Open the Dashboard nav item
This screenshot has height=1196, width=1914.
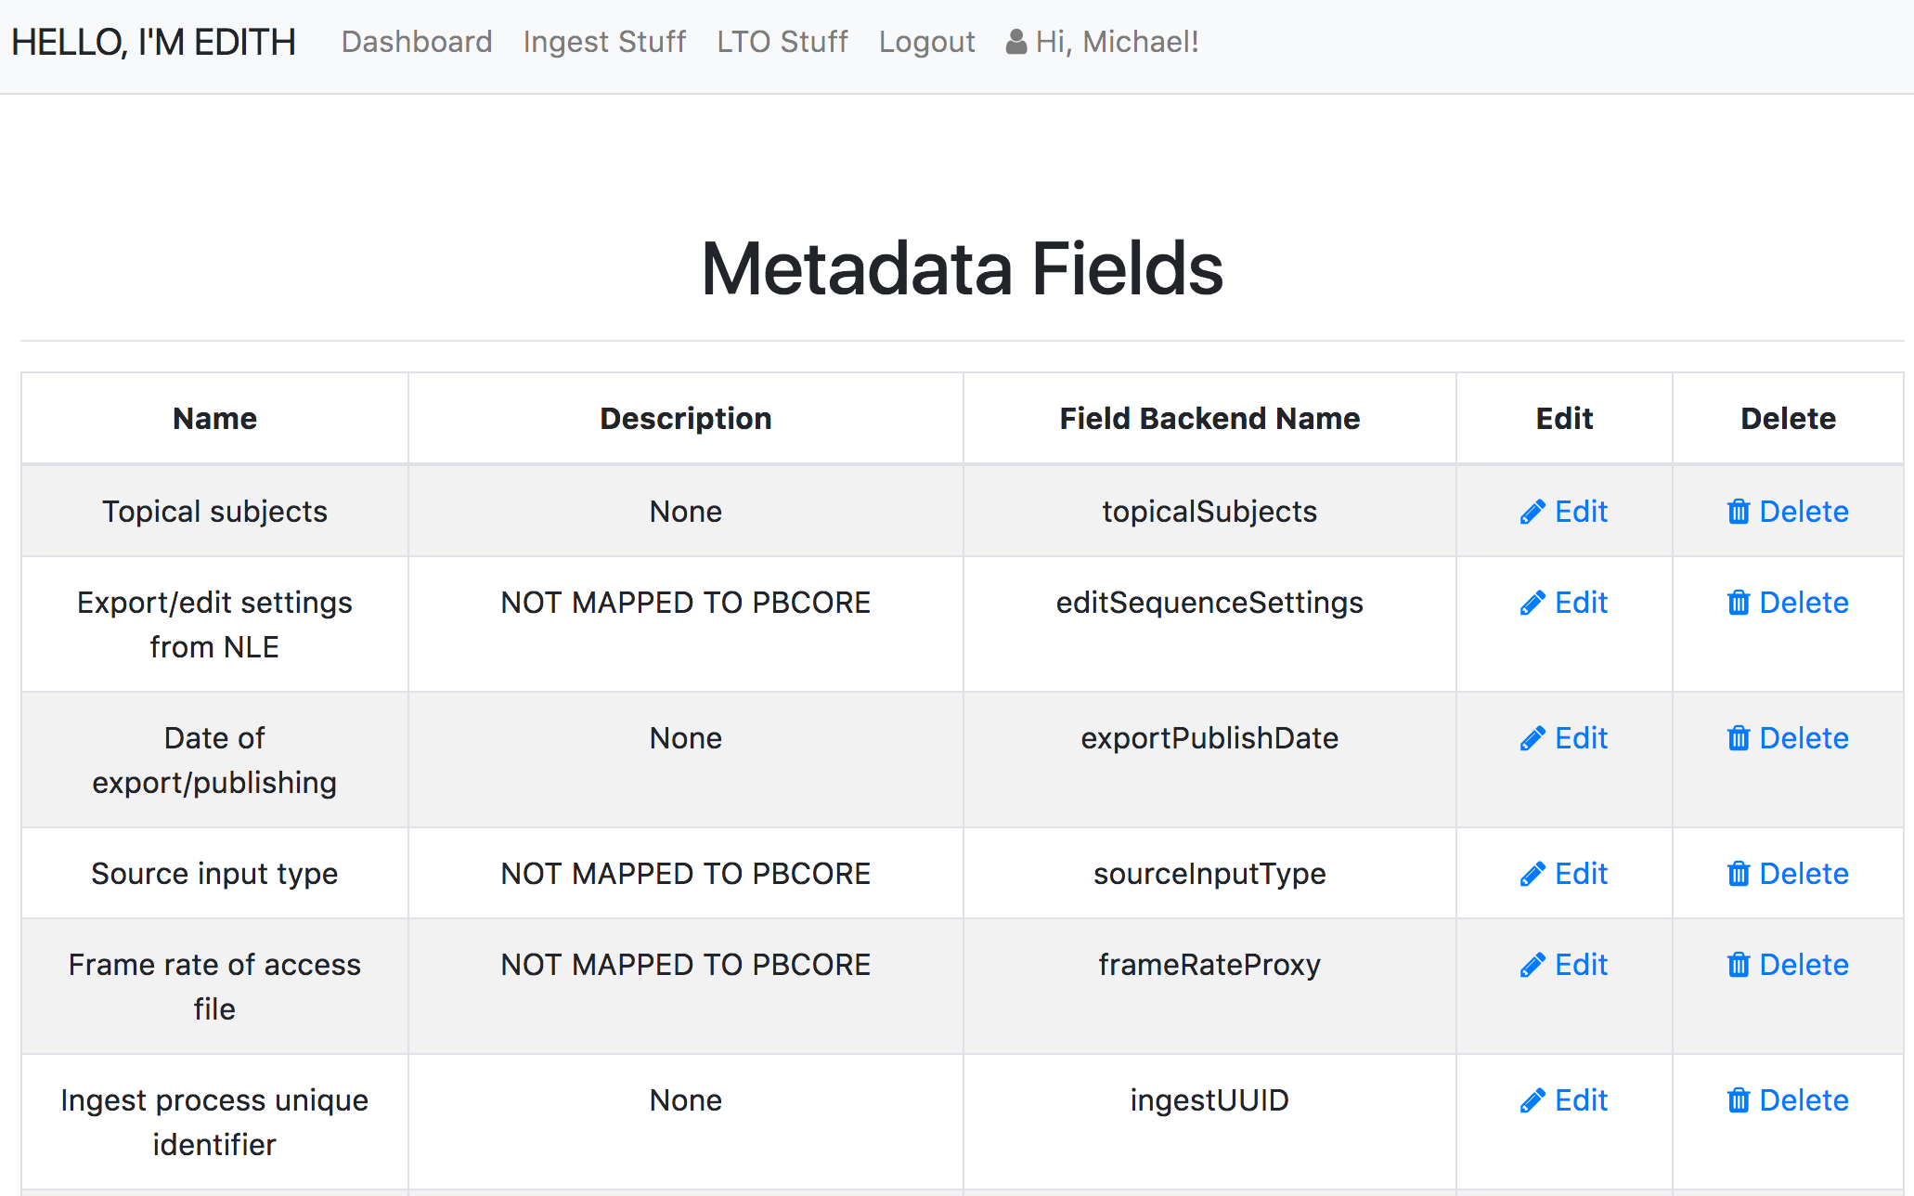point(417,42)
